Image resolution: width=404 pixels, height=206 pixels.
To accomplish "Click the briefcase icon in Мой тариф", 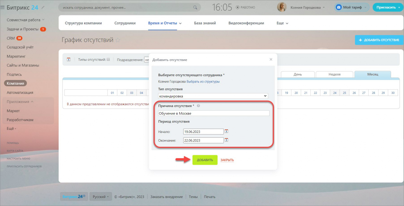I will tap(338, 7).
